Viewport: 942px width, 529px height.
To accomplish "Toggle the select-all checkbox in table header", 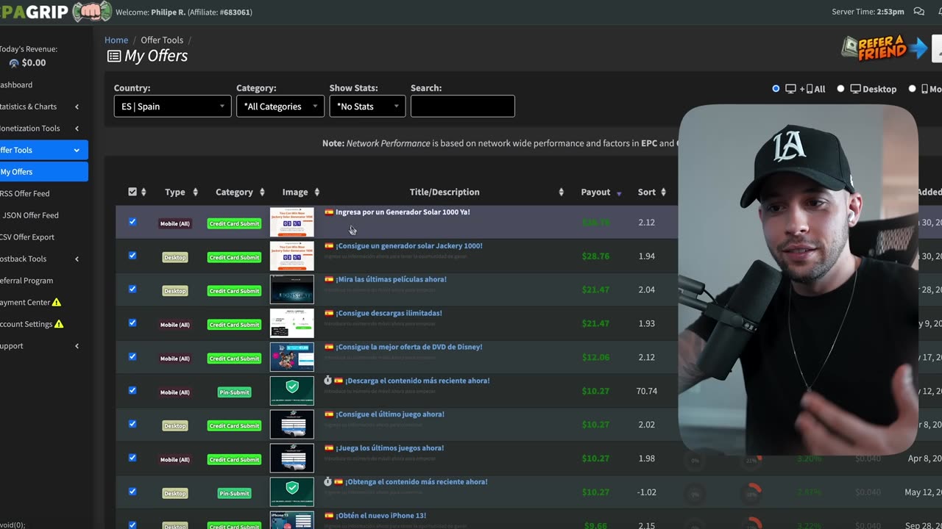I will pyautogui.click(x=132, y=192).
